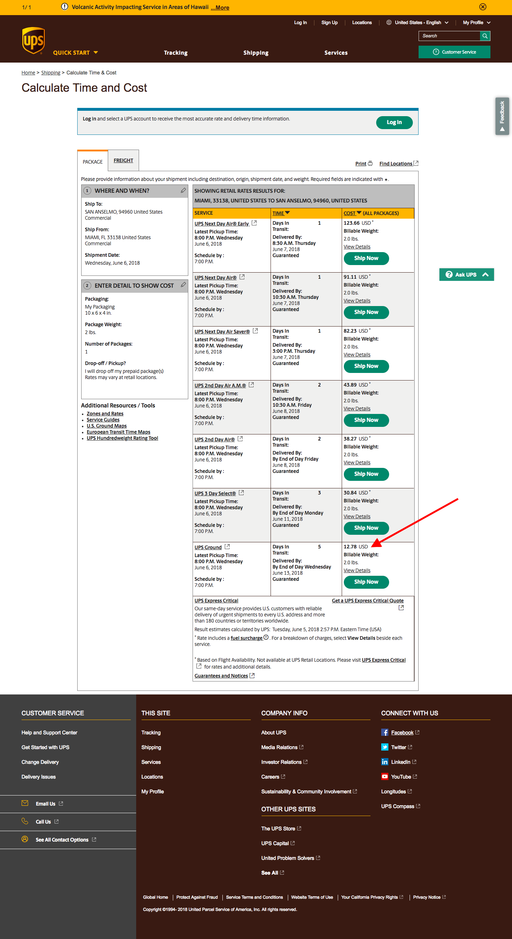Click the LinkedIn icon in footer
512x939 pixels.
384,762
